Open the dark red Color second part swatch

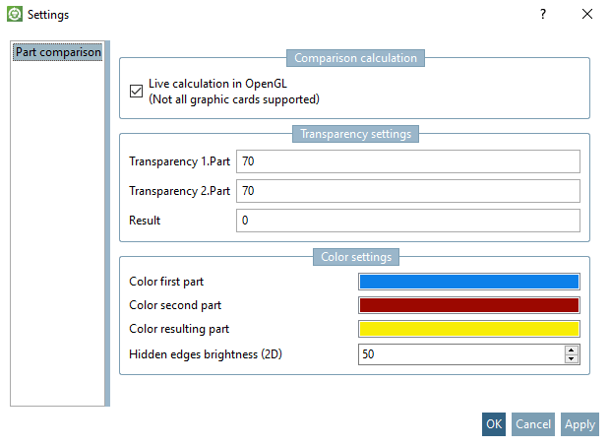tap(468, 305)
